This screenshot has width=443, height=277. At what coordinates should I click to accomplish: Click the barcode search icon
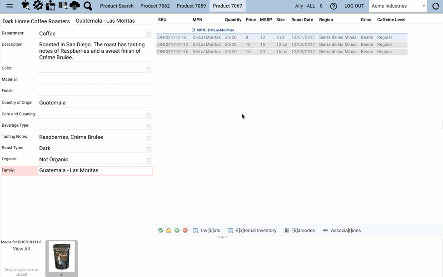(x=63, y=5)
